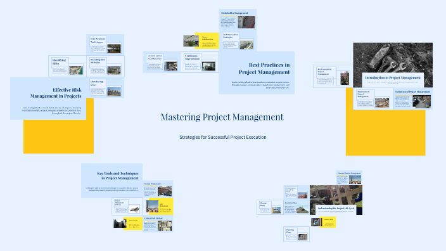446x251 pixels.
Task: Open the Continuous Improvement slide
Action: 200,62
